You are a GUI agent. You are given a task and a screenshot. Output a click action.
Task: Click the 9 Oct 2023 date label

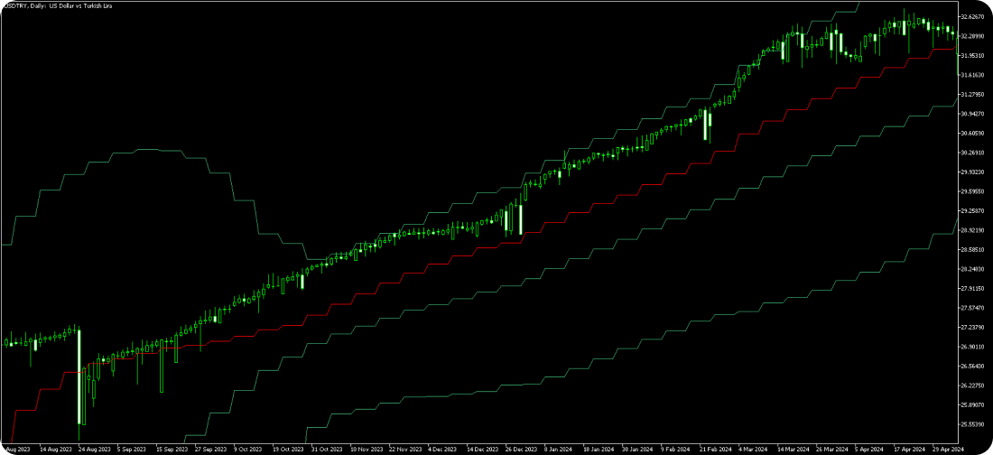click(249, 448)
